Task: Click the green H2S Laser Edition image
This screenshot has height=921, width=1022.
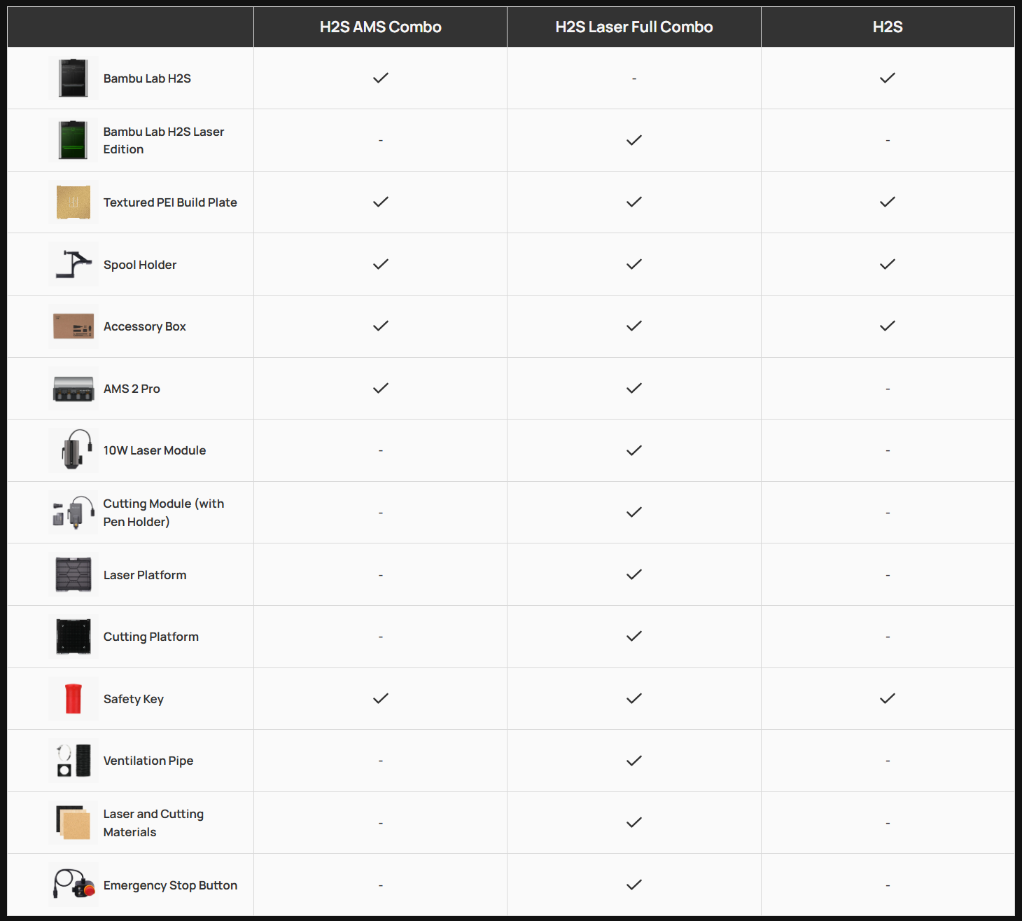Action: coord(73,140)
